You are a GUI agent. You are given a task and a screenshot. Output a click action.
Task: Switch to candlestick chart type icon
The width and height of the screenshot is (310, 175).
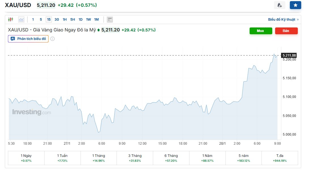pyautogui.click(x=11, y=20)
